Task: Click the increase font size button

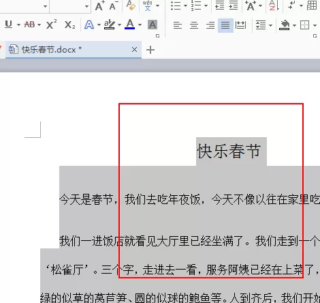Action: (99, 6)
